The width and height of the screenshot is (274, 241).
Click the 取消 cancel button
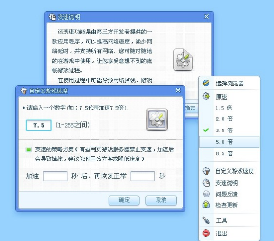point(161,200)
